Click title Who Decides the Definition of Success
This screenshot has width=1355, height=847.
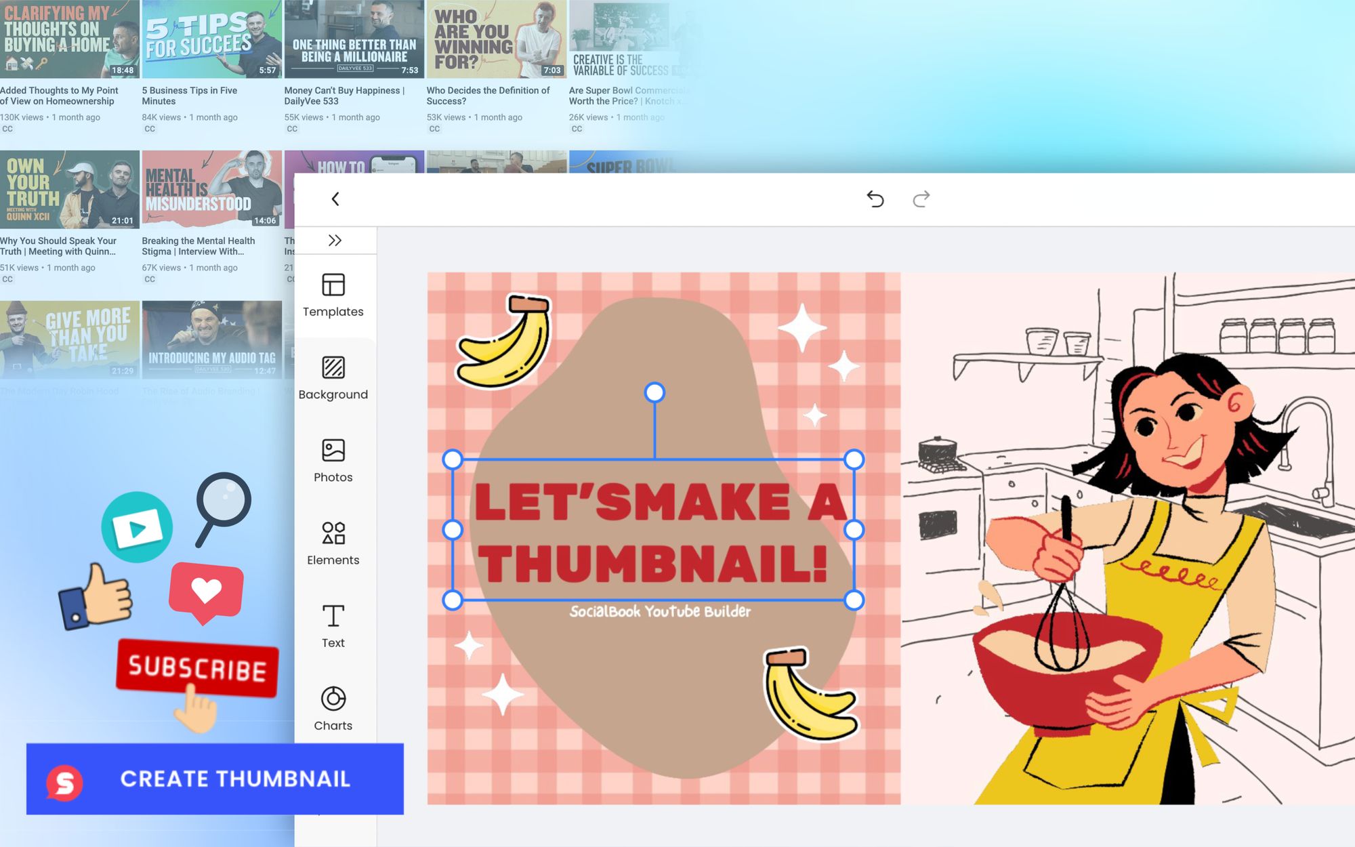pos(488,96)
